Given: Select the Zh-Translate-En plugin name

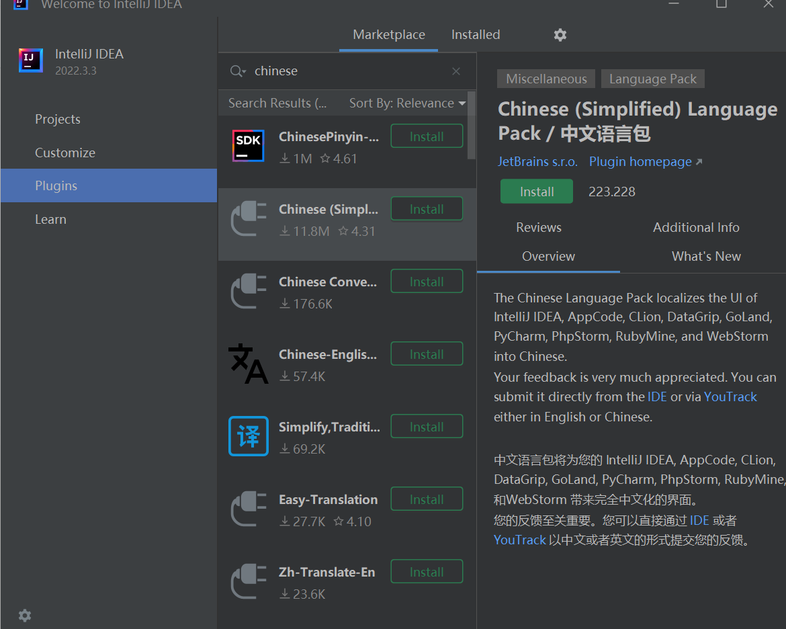Looking at the screenshot, I should click(327, 573).
